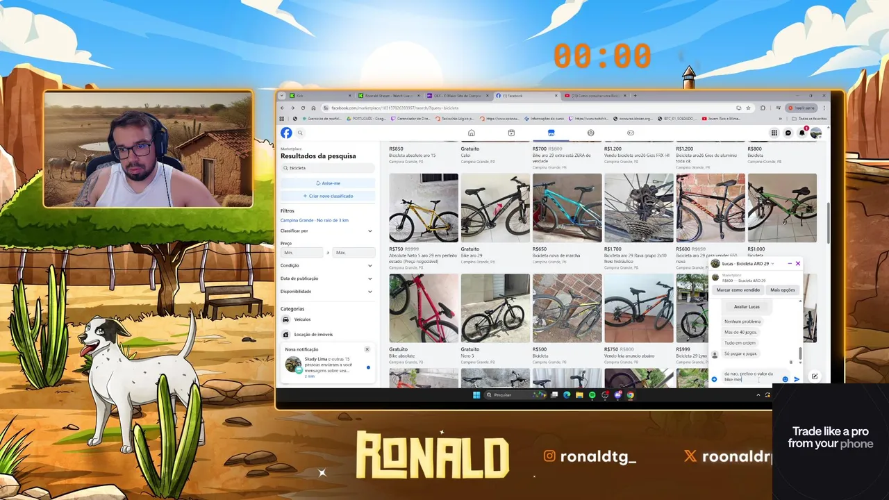This screenshot has height=500, width=889.
Task: Click the send message arrow in chat
Action: (797, 379)
